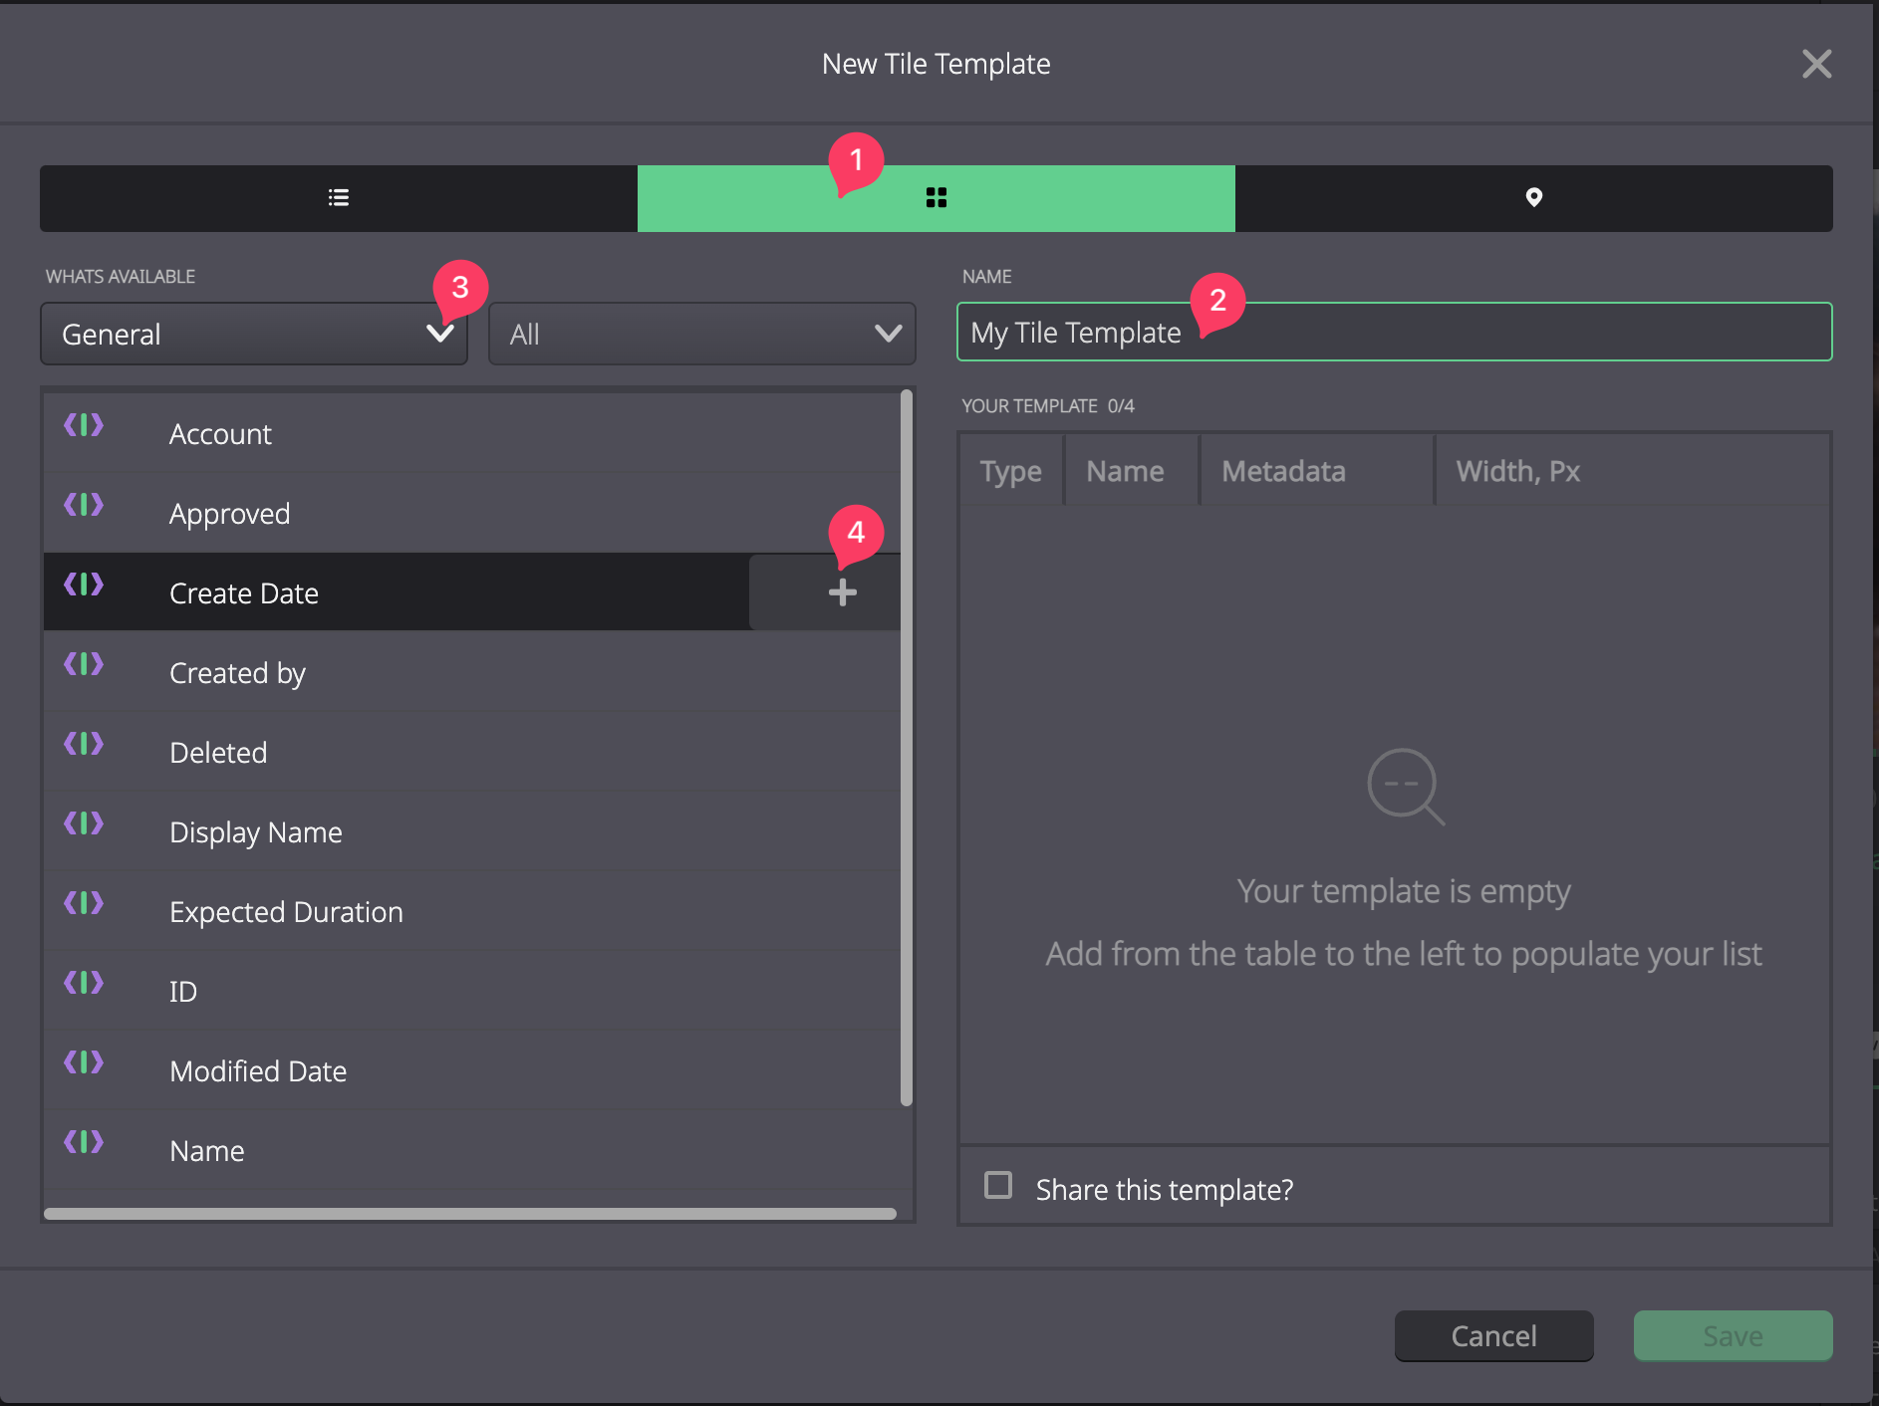Click the variable icon beside Account

84,425
